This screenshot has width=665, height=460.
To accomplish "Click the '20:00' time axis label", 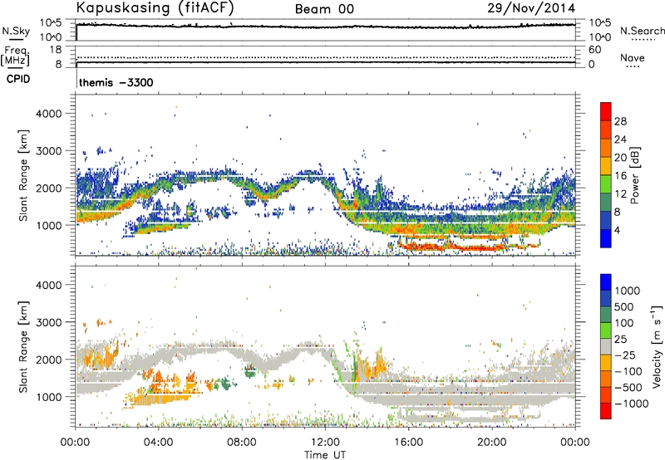I will [492, 443].
